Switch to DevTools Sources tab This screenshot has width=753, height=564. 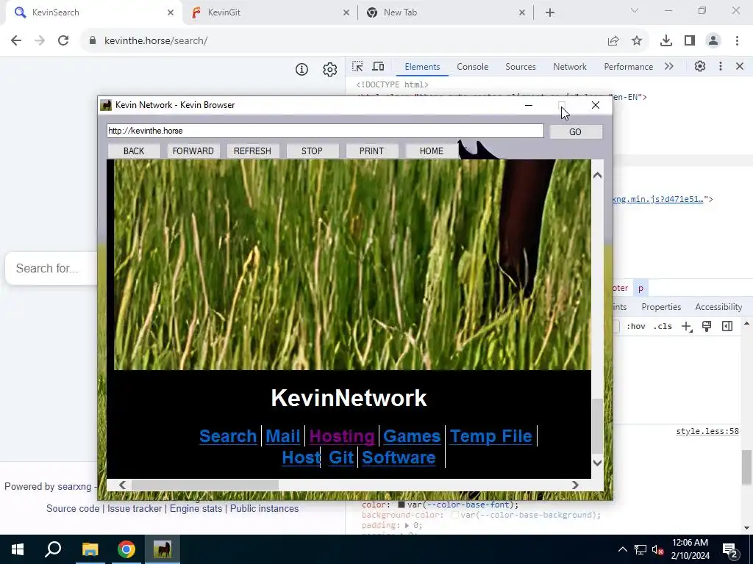[x=521, y=67]
